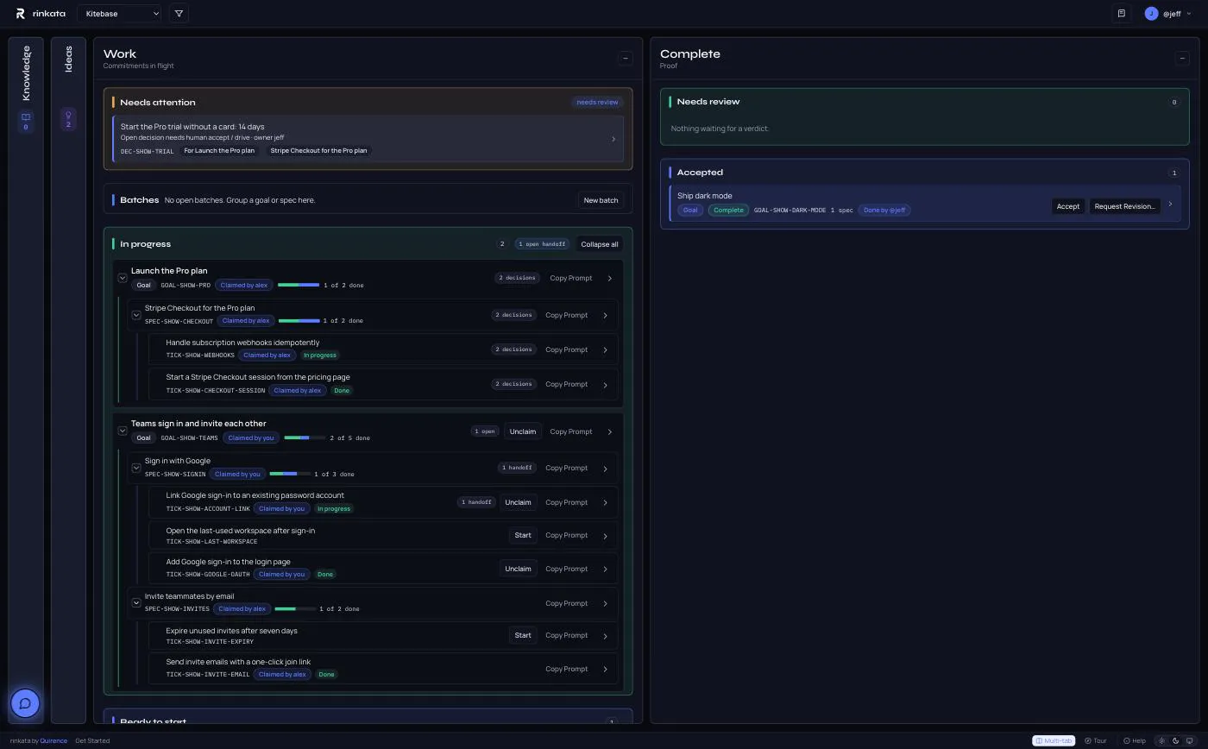Open Start a Stripe Checkout session arrow
Screen dimensions: 1208x749
coord(605,385)
